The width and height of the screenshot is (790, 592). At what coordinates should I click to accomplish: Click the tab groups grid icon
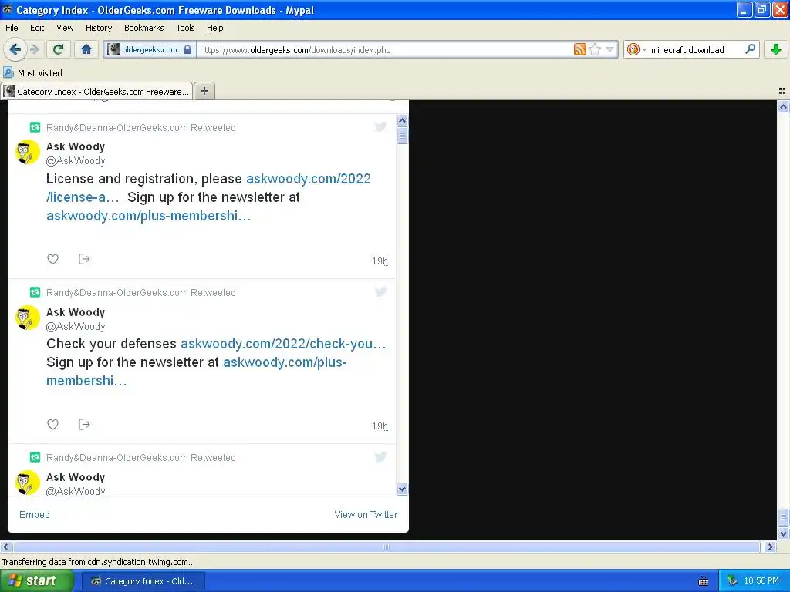782,91
